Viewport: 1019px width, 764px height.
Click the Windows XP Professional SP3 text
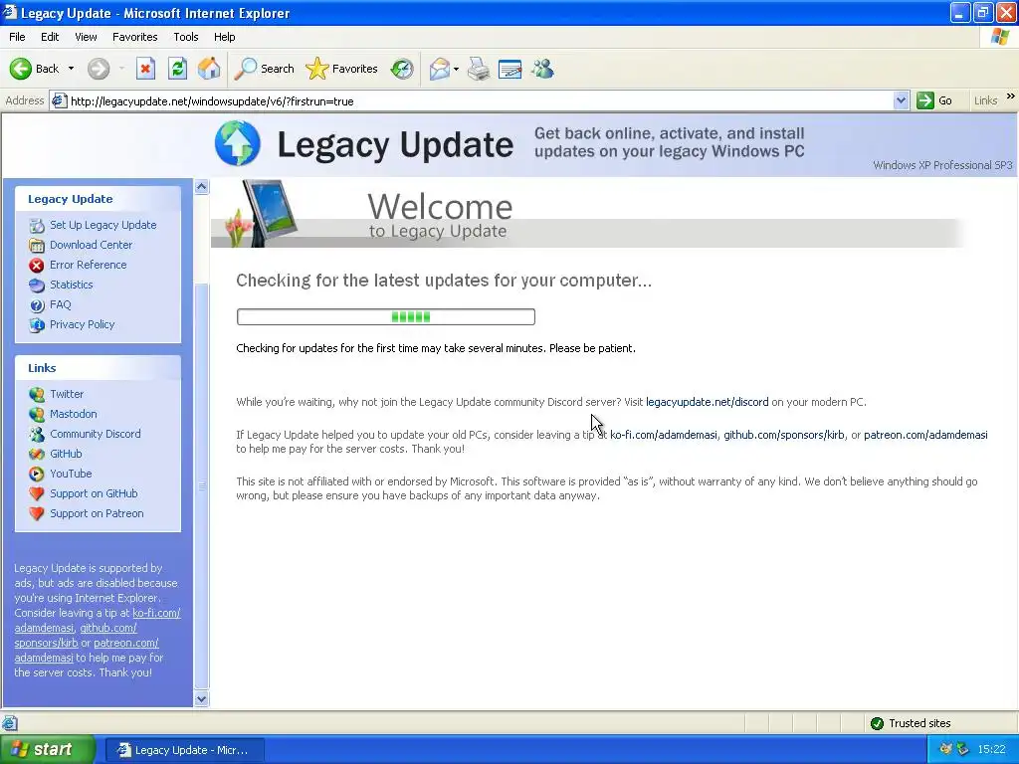pos(942,165)
